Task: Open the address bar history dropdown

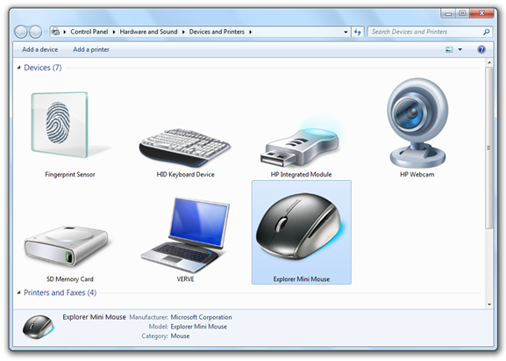Action: click(x=346, y=32)
